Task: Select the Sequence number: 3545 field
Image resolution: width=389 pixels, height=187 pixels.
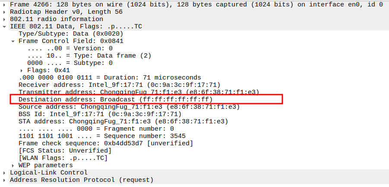Action: coord(102,136)
